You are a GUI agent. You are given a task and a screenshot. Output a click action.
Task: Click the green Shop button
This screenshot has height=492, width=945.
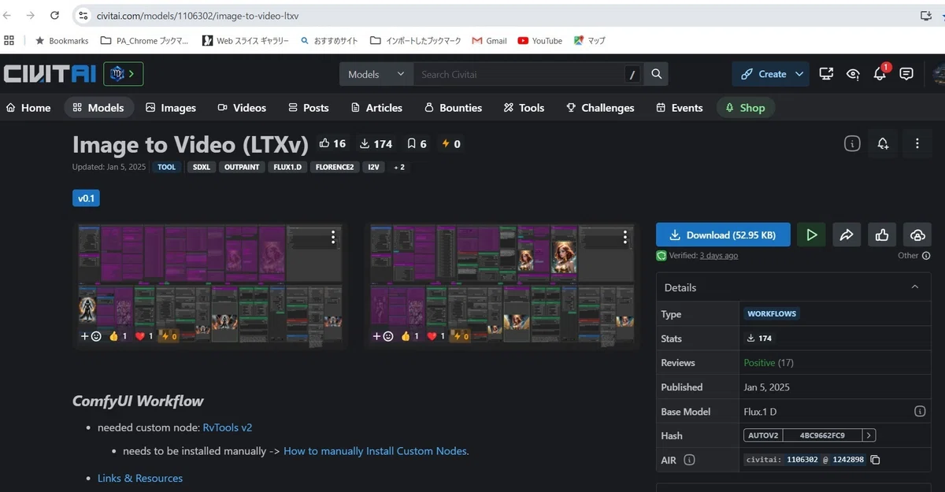[745, 108]
